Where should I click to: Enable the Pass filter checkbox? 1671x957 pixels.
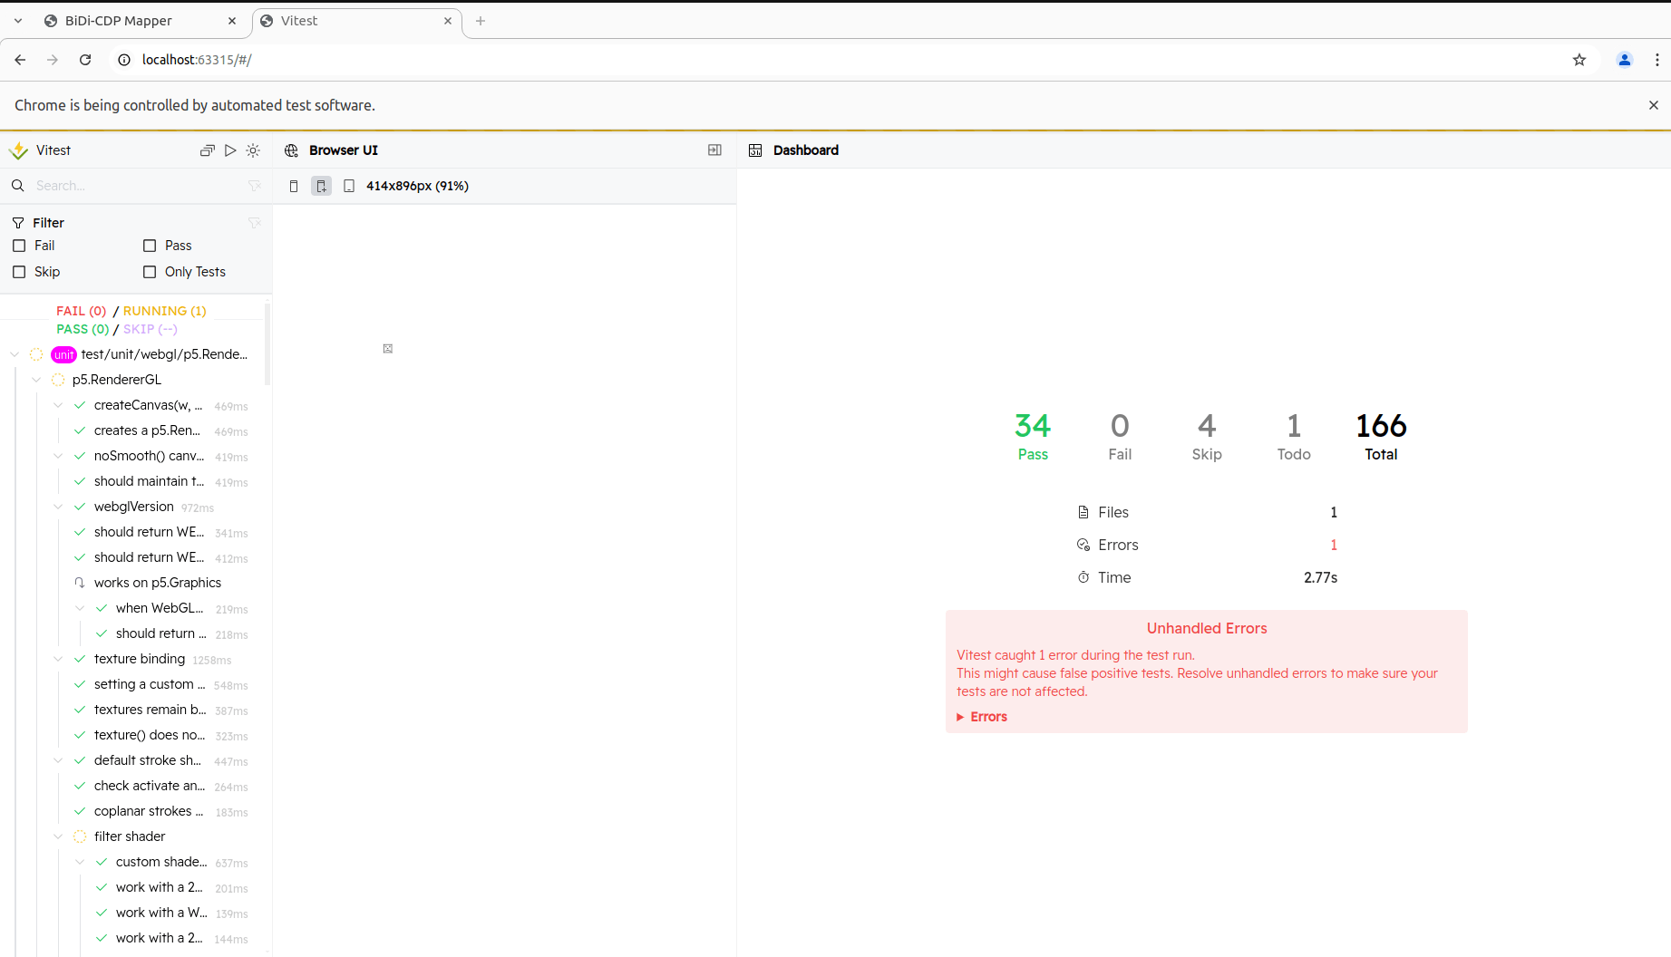pos(150,246)
